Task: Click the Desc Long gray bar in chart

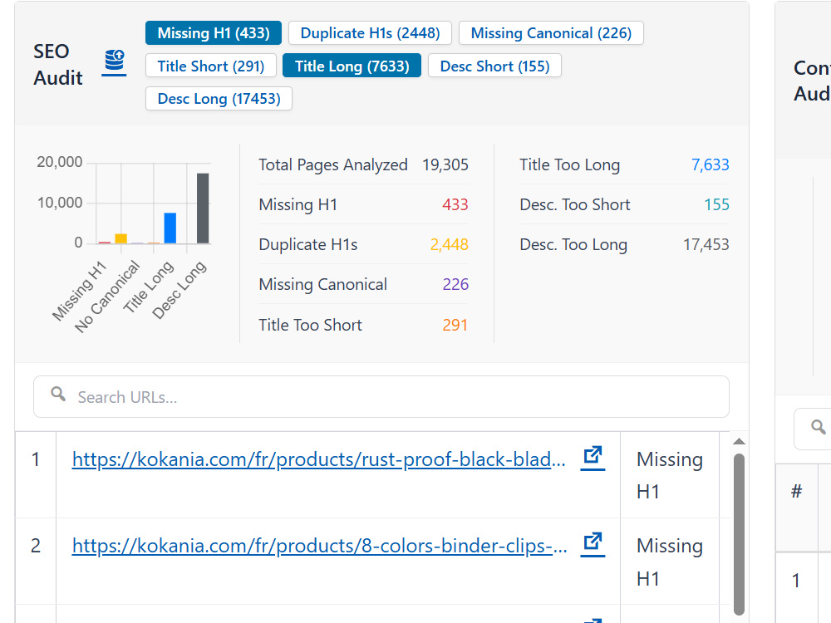Action: (x=203, y=208)
